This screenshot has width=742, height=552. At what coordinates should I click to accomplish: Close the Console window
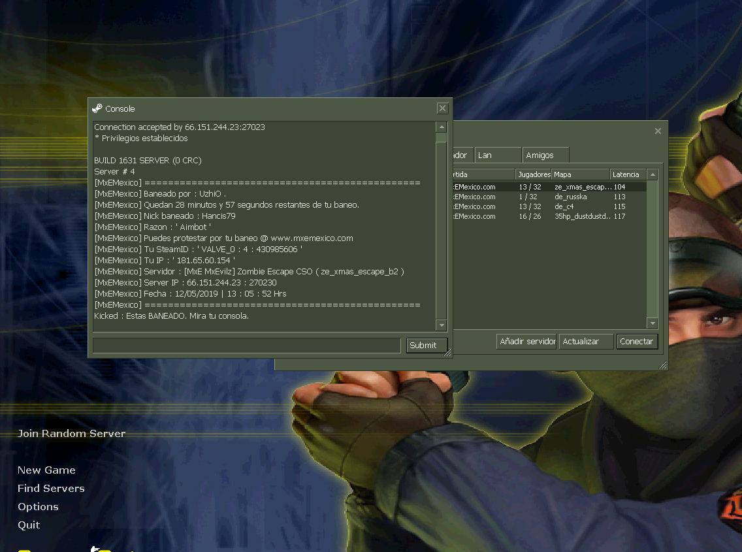[442, 108]
